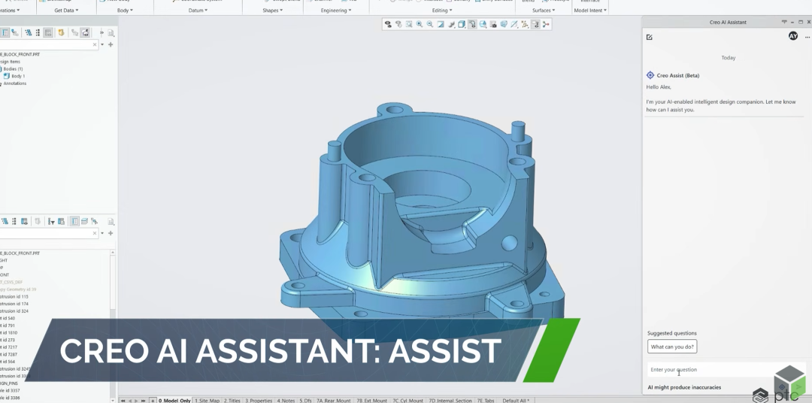812x403 pixels.
Task: Start a new chat with the compose icon
Action: coord(650,37)
